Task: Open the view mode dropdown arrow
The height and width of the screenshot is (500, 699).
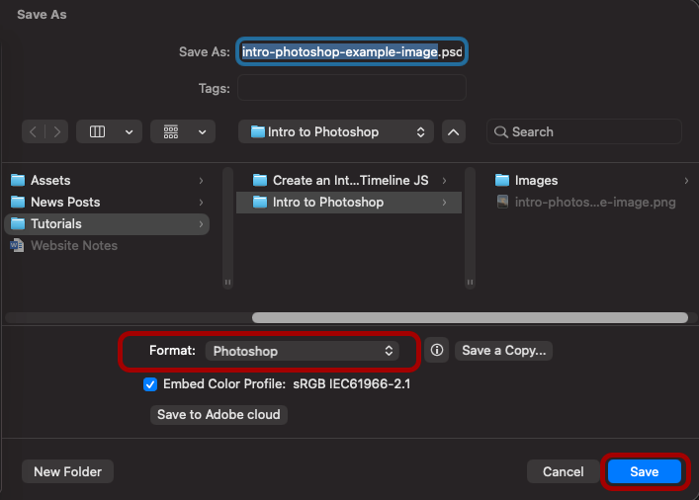Action: coord(129,131)
